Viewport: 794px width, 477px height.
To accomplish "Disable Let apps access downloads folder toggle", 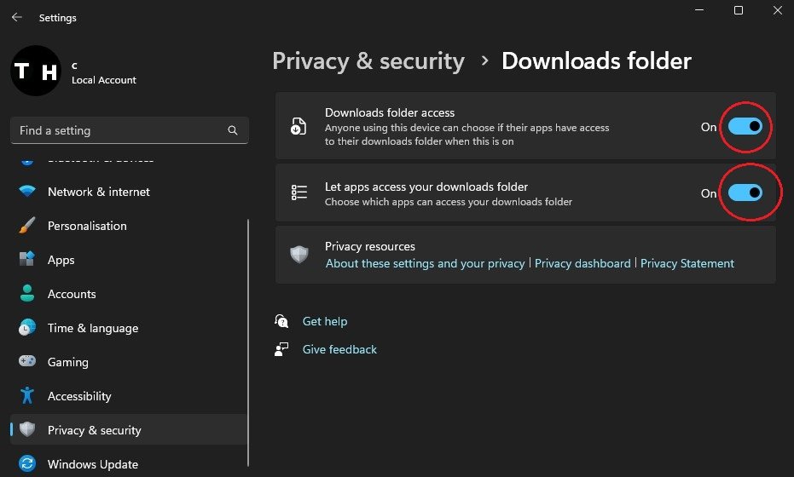I will point(745,193).
